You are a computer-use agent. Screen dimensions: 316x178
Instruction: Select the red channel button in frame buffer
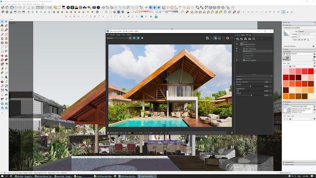click(x=130, y=38)
